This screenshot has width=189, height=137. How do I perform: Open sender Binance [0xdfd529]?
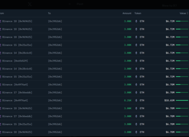[x=15, y=61]
